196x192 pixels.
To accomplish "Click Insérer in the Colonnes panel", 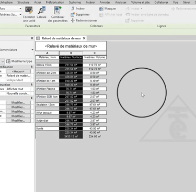I will 78,8.
